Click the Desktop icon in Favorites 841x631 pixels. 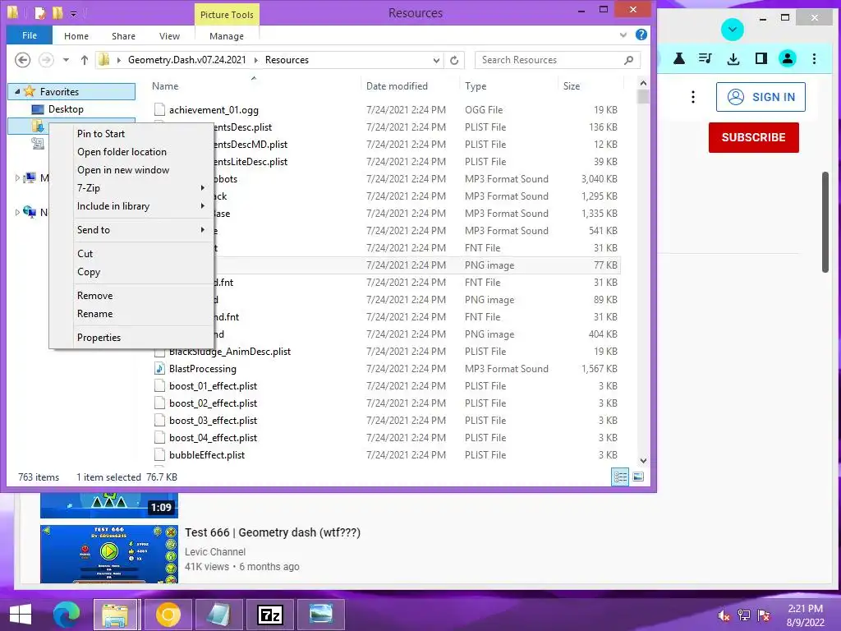tap(38, 109)
